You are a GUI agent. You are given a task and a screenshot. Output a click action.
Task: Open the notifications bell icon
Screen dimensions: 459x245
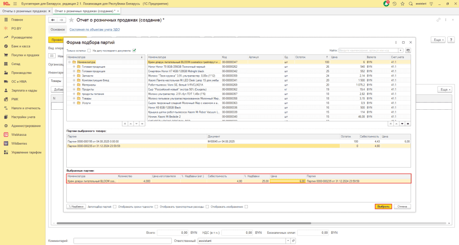tap(386, 4)
